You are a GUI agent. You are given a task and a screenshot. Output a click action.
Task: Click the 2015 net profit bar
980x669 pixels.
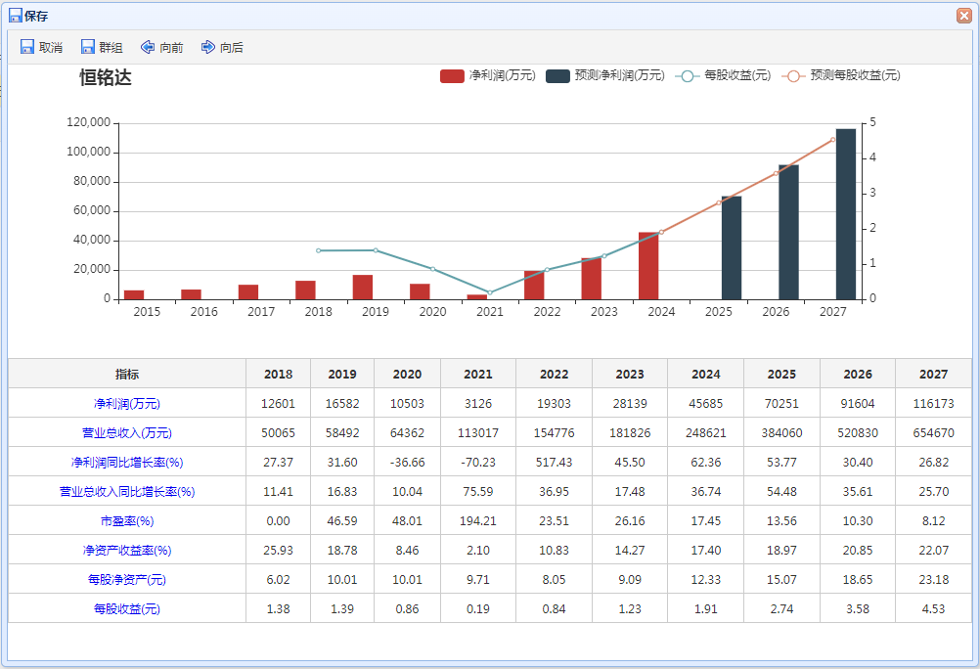tap(134, 295)
